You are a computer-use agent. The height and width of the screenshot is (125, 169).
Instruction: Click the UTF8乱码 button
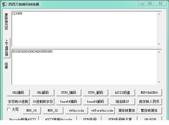90,118
